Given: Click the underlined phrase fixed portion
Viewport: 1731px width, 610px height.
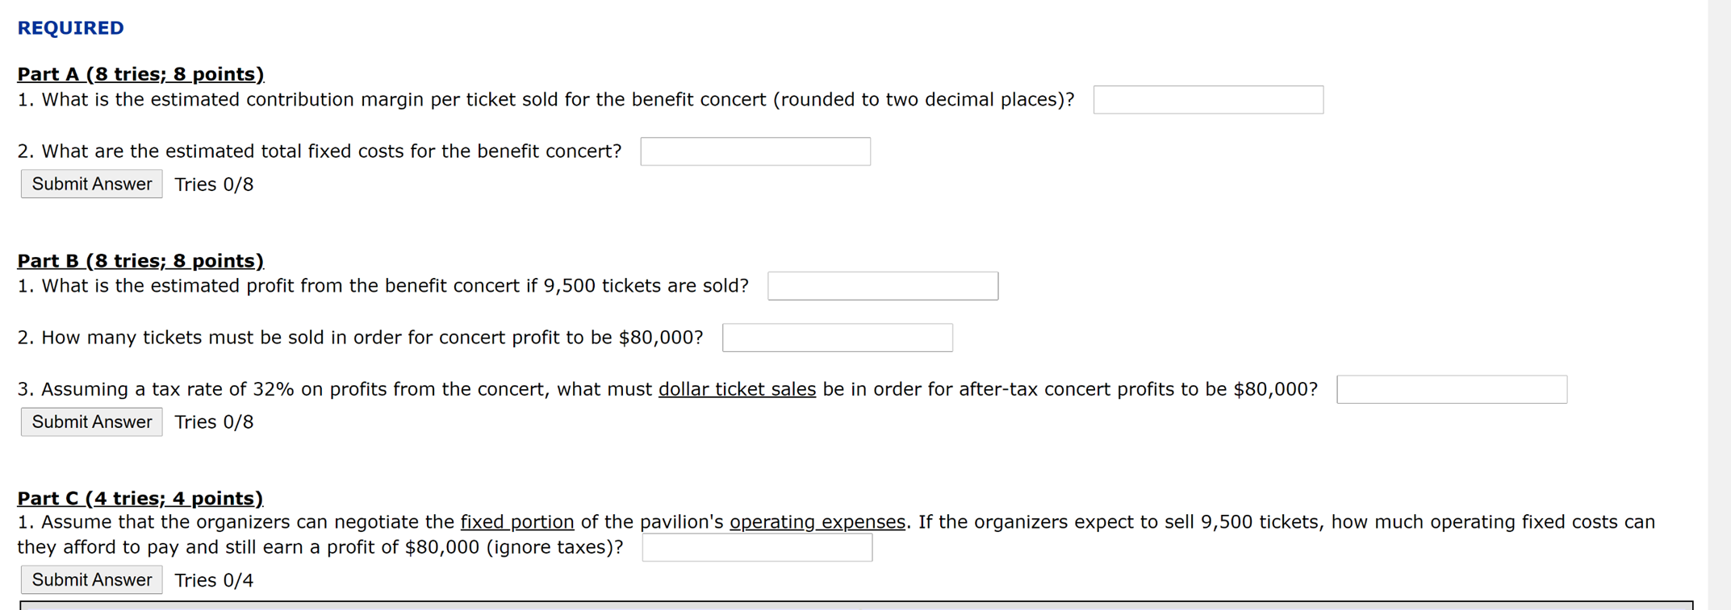Looking at the screenshot, I should click(x=516, y=521).
